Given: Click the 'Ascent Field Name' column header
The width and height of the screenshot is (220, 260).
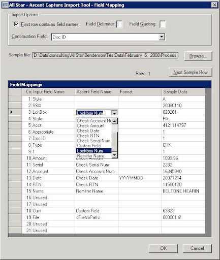Looking at the screenshot, I should 97,92.
